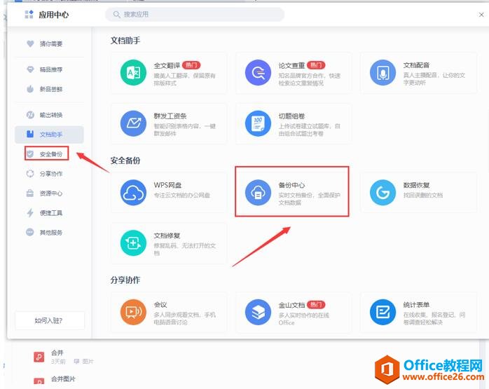The image size is (489, 389).
Task: Open the 文档配音 voice-over icon
Action: tap(383, 73)
